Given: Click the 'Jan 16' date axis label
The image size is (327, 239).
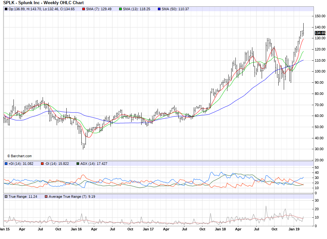Looking at the screenshot, I should 76,229.
